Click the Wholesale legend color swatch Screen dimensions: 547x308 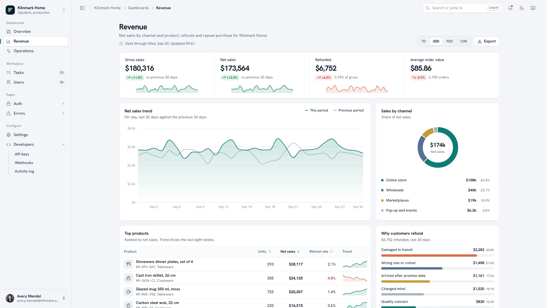tap(382, 190)
